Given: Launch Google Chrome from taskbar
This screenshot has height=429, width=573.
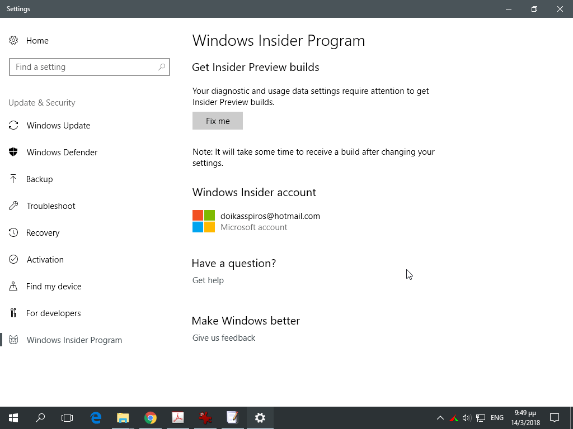Looking at the screenshot, I should [x=150, y=418].
